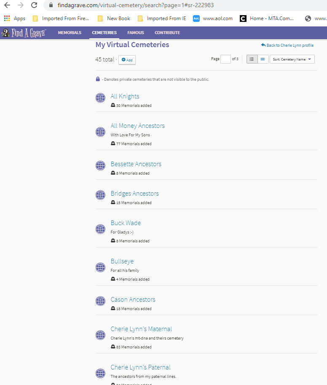Switch to compact list view
The height and width of the screenshot is (385, 327).
(262, 59)
